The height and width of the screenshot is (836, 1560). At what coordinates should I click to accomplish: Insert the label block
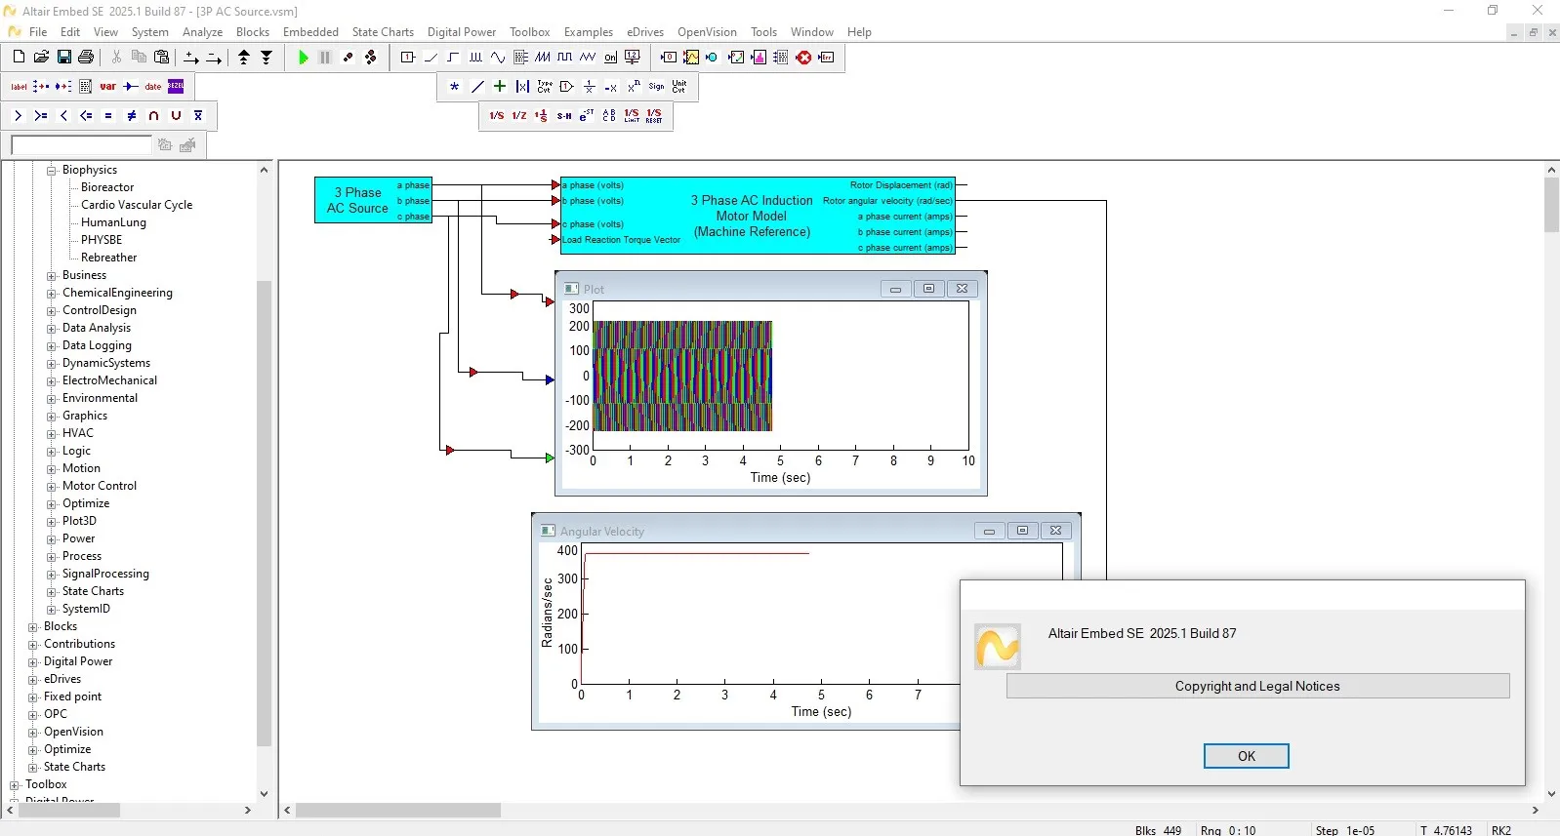[19, 87]
